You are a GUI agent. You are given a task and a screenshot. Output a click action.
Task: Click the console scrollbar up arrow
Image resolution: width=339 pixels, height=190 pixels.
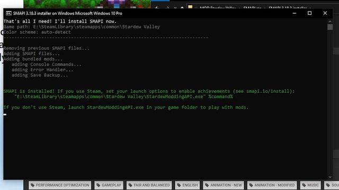tap(330, 21)
